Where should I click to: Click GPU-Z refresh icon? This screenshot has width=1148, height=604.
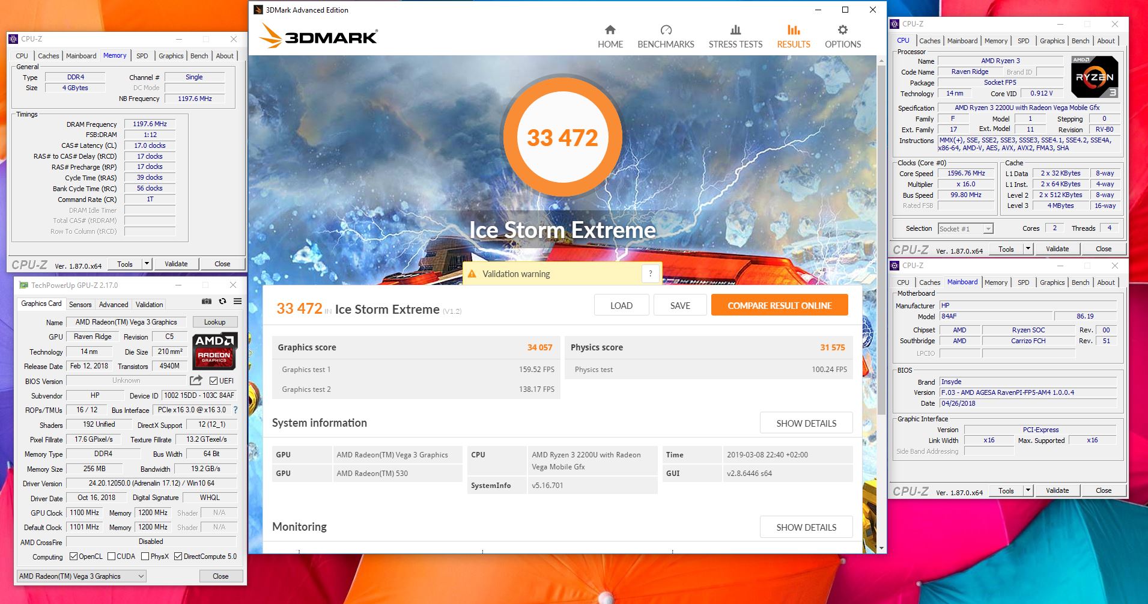click(222, 302)
